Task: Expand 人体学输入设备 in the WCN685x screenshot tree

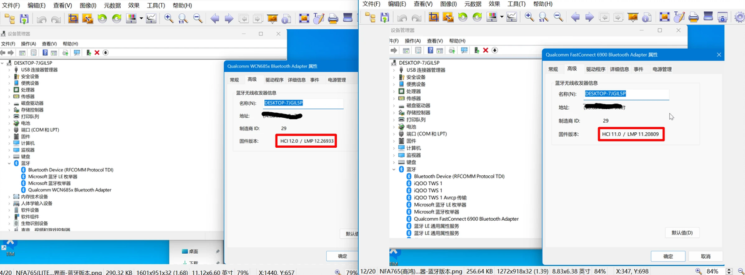Action: click(9, 203)
